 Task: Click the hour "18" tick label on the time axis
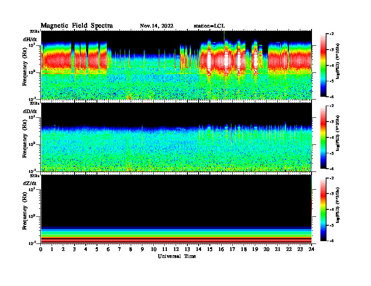[x=244, y=249]
